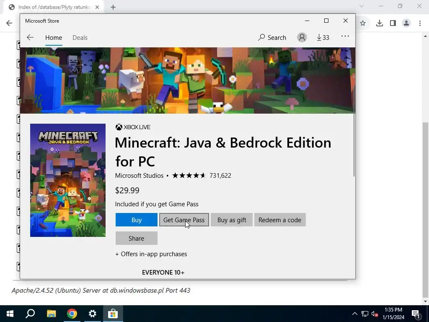Toggle Chrome side panel
The height and width of the screenshot is (322, 429).
click(393, 23)
